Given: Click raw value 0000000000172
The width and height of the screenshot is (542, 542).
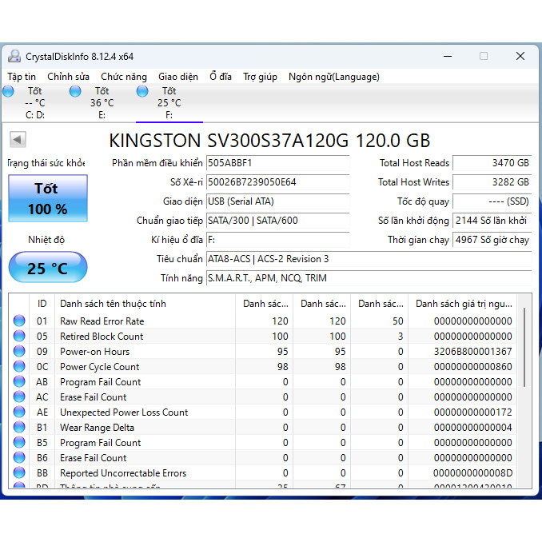Looking at the screenshot, I should (x=473, y=412).
